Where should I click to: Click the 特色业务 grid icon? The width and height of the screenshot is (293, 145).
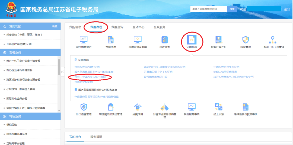click(5, 116)
